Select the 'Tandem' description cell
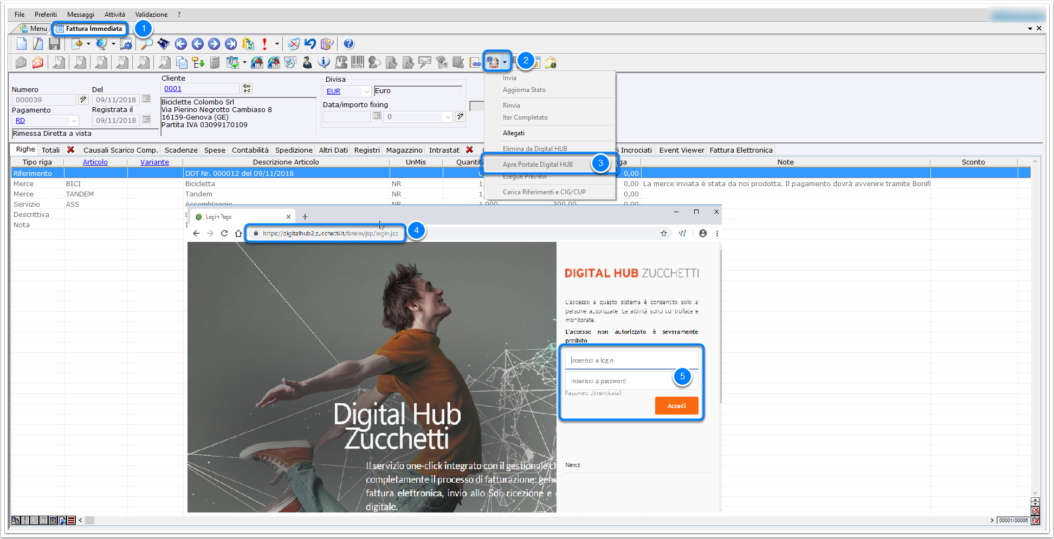The height and width of the screenshot is (539, 1054). click(286, 194)
